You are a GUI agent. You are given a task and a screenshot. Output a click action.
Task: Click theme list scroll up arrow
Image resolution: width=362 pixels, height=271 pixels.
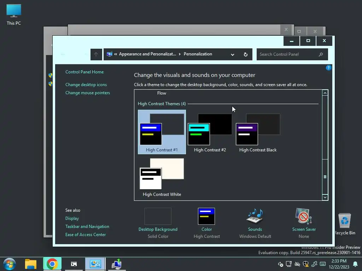click(325, 93)
